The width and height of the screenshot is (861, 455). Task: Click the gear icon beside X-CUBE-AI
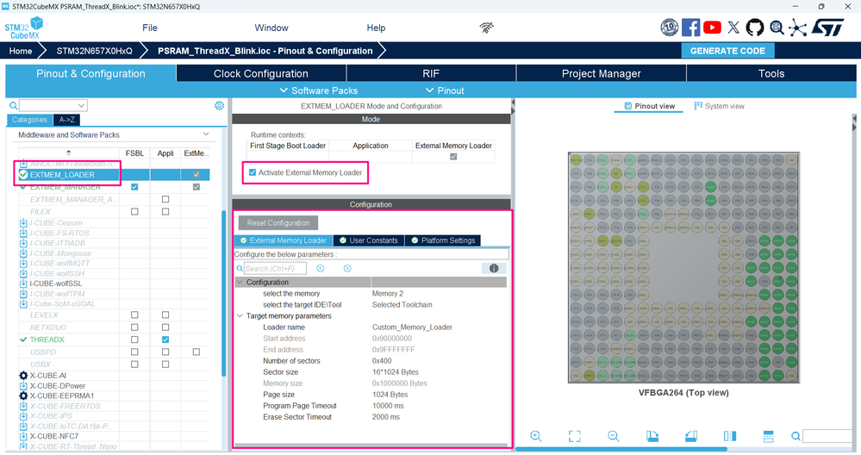coord(23,376)
